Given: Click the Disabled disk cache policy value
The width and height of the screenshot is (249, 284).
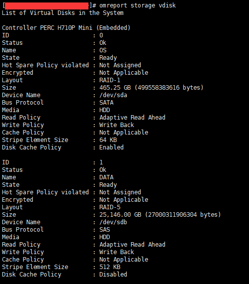Looking at the screenshot, I should [113, 274].
